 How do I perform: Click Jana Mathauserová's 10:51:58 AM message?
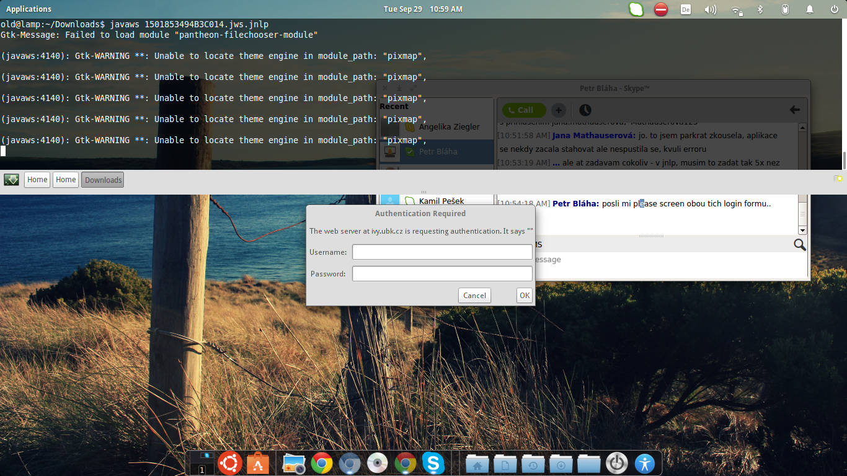tap(637, 142)
